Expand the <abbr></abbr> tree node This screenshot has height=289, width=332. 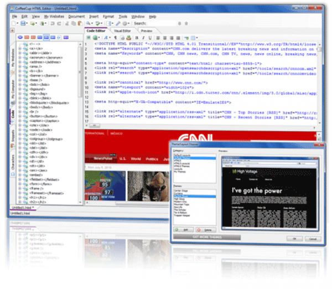point(20,53)
